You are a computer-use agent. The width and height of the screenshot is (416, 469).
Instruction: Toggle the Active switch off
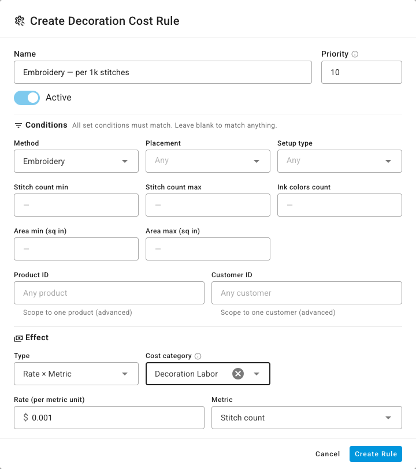pos(27,98)
